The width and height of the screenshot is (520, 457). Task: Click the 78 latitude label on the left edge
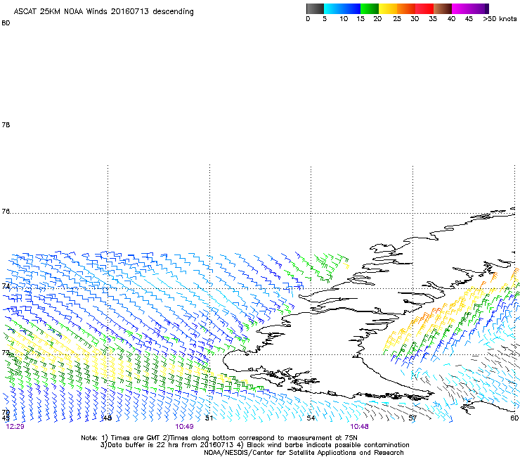(x=6, y=124)
